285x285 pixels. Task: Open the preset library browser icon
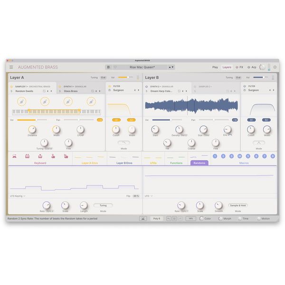pos(109,67)
